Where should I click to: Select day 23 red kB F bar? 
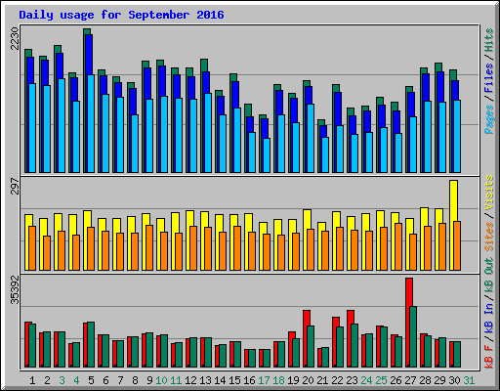tap(351, 339)
